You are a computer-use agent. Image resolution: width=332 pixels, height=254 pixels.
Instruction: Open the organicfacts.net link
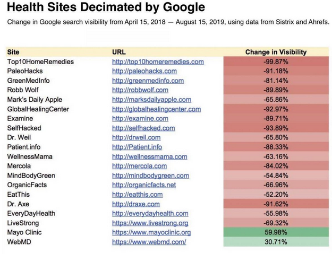(x=144, y=185)
